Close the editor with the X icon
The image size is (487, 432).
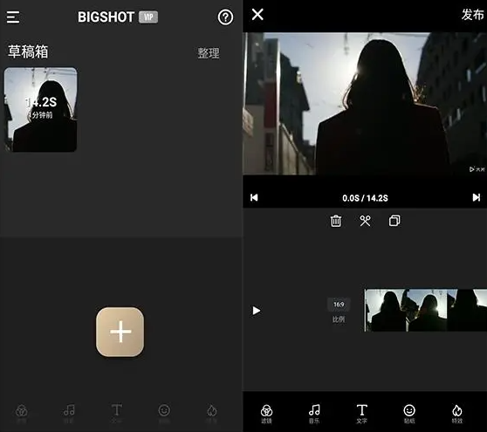pos(257,15)
